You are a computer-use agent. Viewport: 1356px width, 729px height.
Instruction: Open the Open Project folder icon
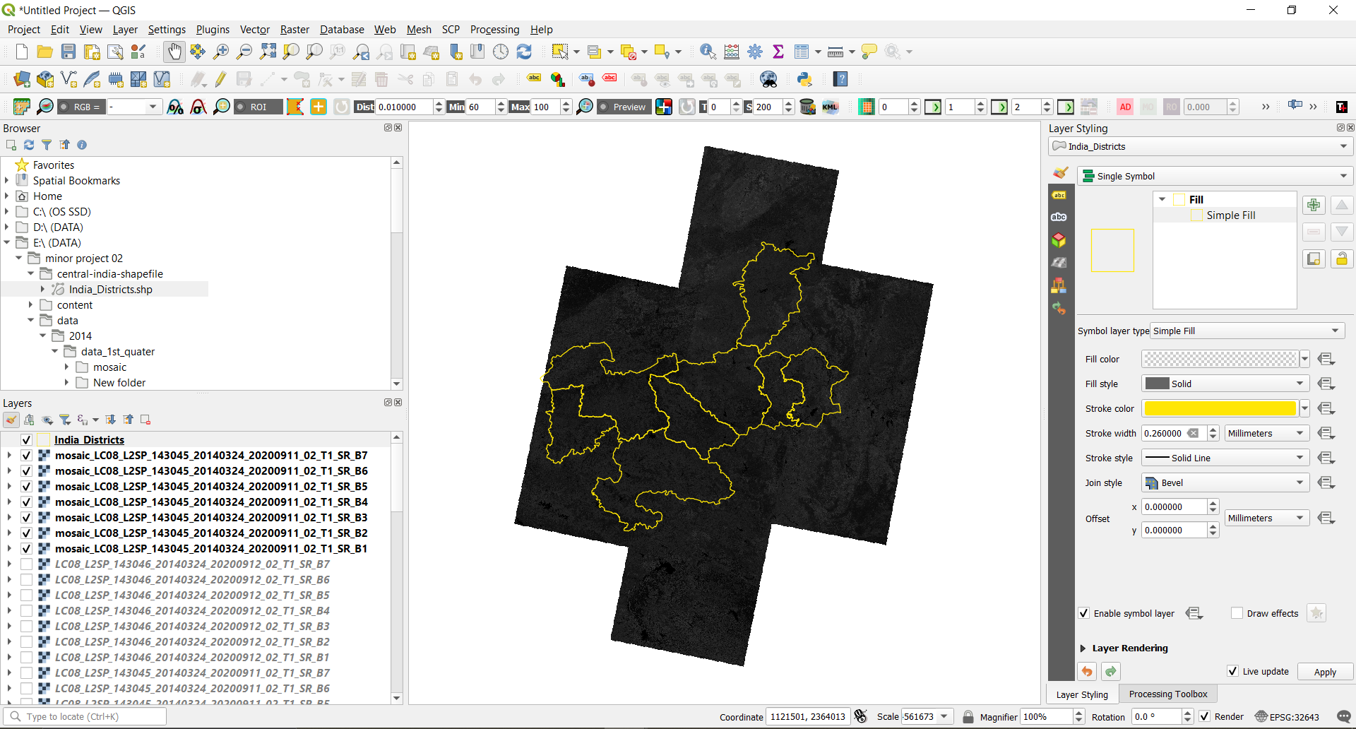coord(44,52)
